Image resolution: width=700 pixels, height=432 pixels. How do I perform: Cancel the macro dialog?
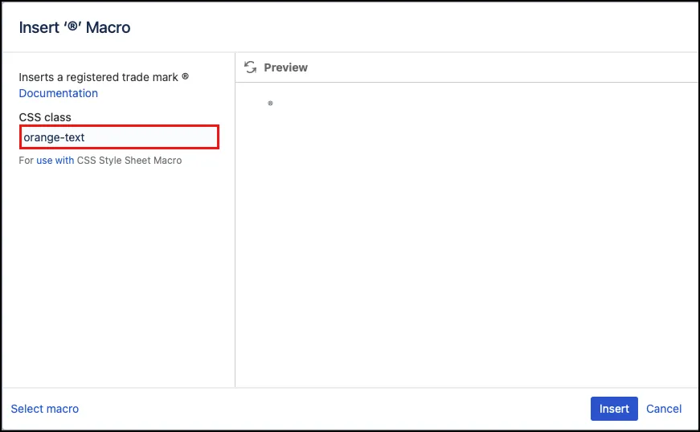click(x=664, y=409)
